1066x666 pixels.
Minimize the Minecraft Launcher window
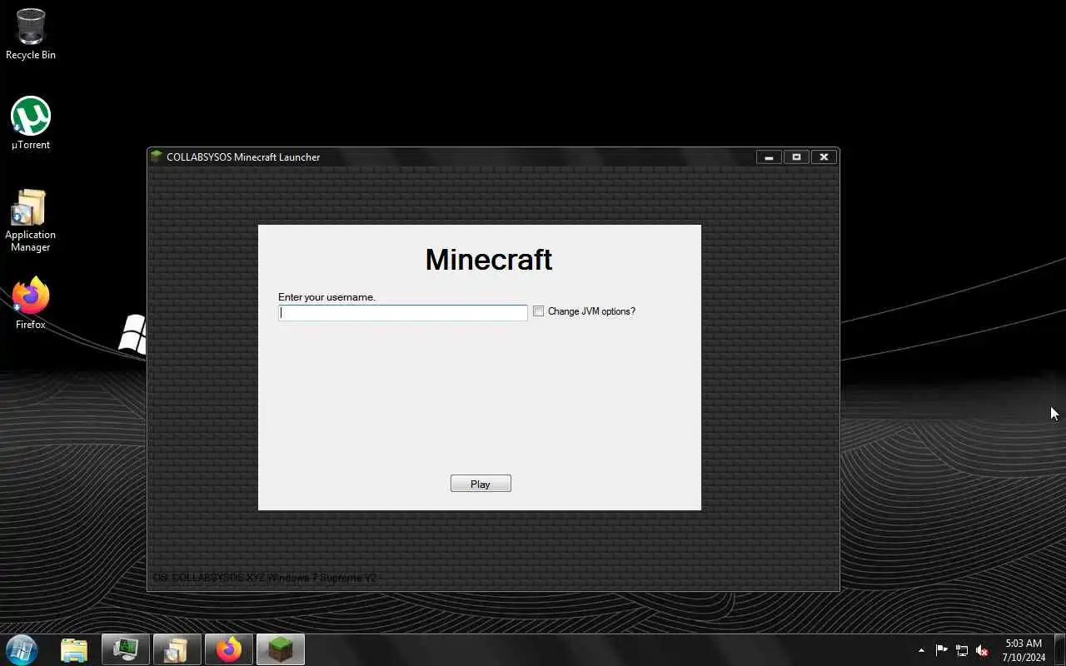(x=769, y=157)
